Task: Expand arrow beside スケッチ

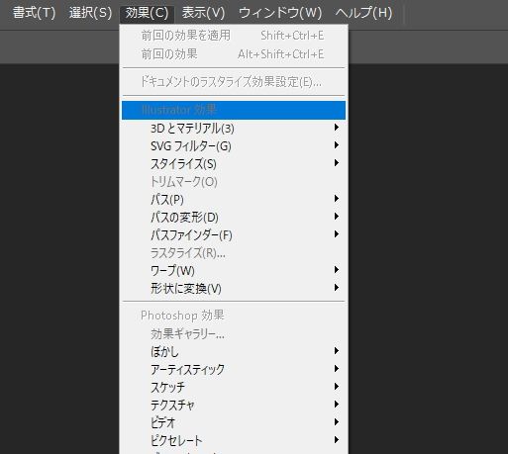Action: 337,386
